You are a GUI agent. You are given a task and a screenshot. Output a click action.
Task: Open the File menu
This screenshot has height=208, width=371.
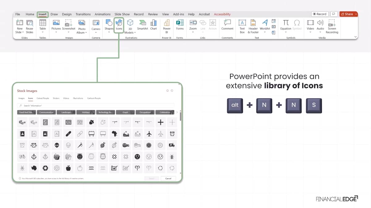point(18,14)
